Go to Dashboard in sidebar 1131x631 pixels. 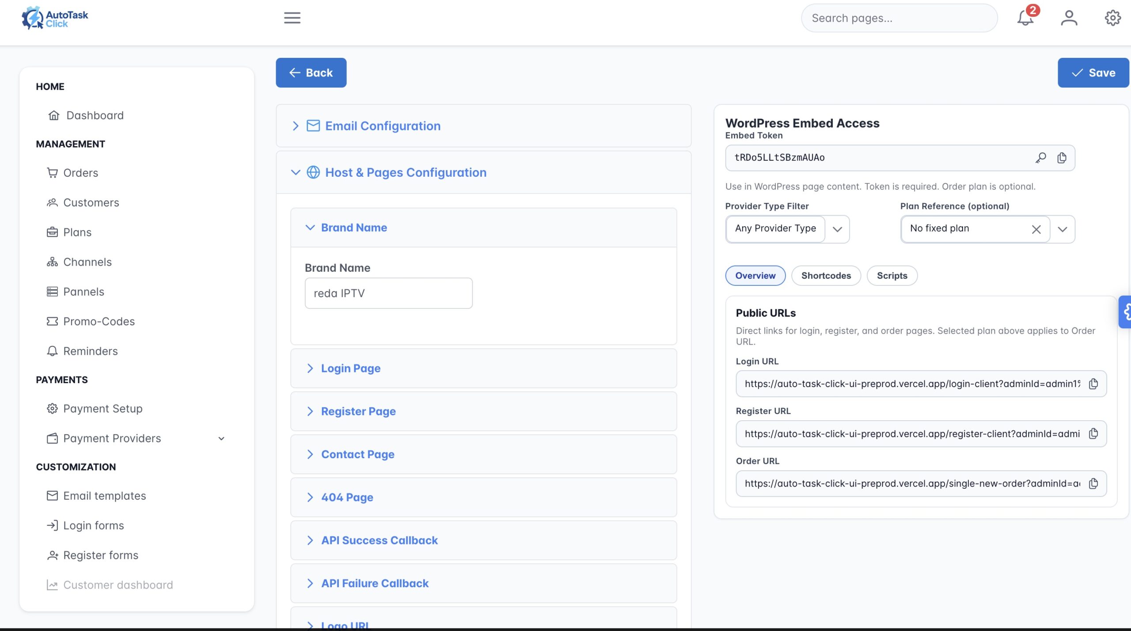tap(86, 115)
